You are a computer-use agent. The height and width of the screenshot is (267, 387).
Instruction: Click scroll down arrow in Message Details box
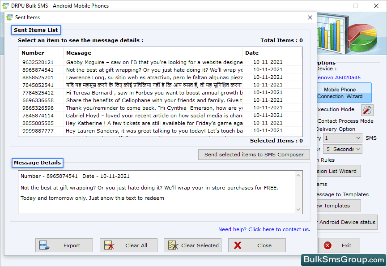(x=298, y=210)
